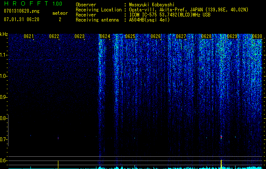
Task: Click the 0.7 kHz axis label
Action: [x=3, y=139]
